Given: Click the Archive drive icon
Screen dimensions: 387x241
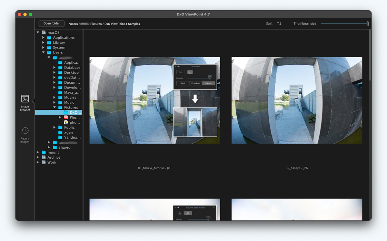Looking at the screenshot, I should (x=44, y=157).
